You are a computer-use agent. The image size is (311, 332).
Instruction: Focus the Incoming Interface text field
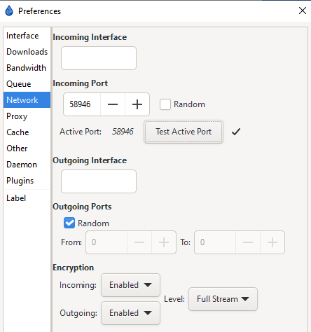[99, 58]
